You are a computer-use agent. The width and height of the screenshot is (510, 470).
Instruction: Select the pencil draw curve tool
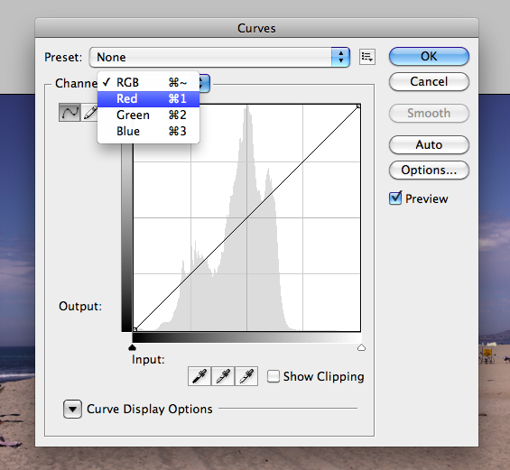click(89, 113)
